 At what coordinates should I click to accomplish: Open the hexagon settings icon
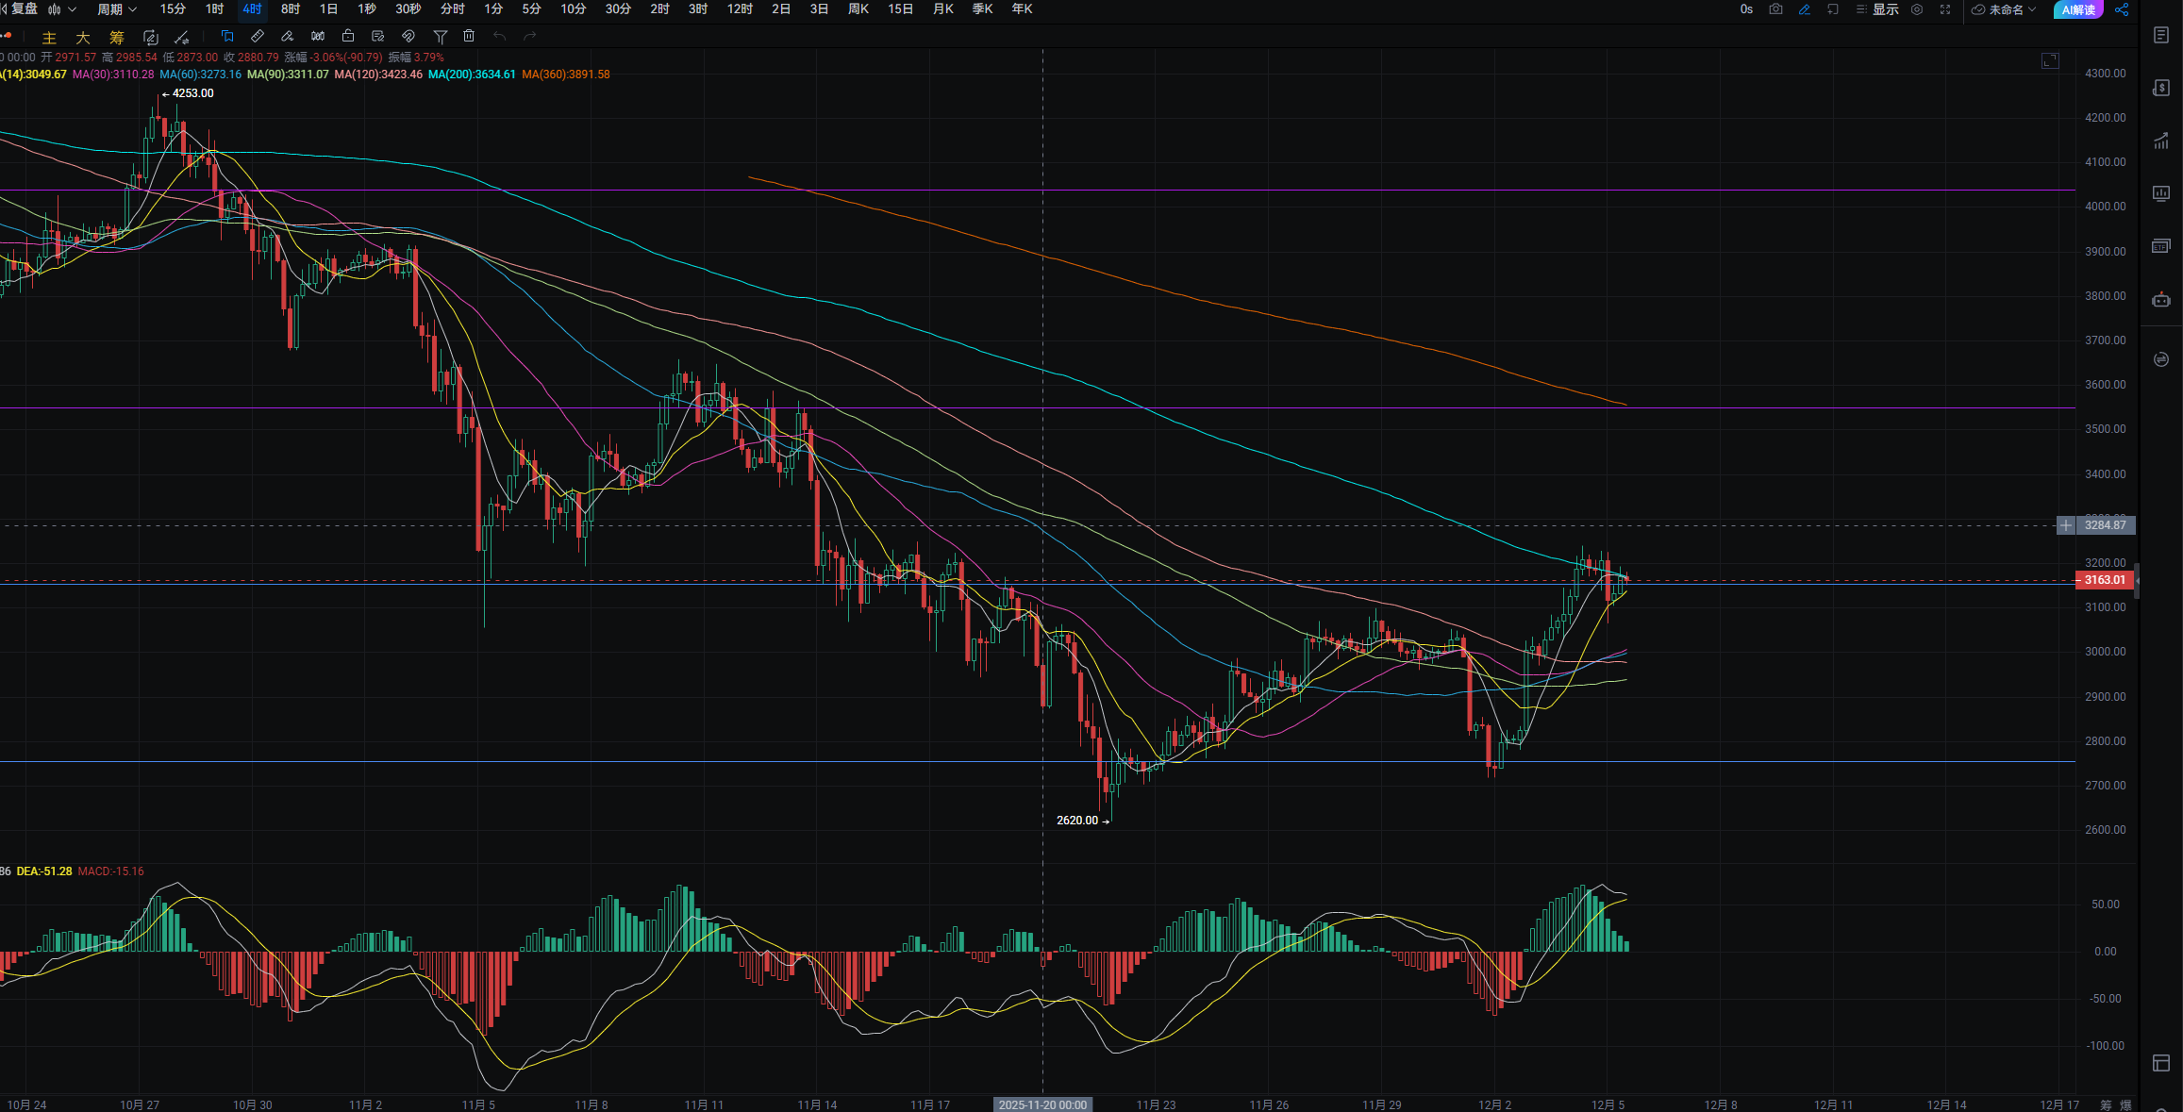(x=1917, y=9)
